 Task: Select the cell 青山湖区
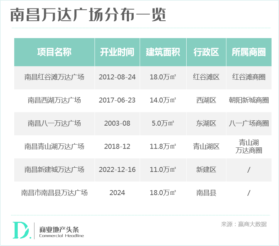[206, 147]
